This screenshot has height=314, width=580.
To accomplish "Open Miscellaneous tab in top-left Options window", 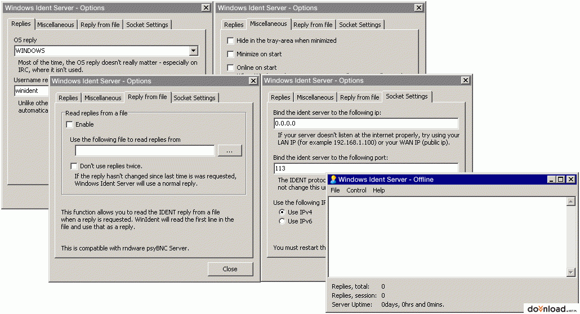I will click(56, 25).
